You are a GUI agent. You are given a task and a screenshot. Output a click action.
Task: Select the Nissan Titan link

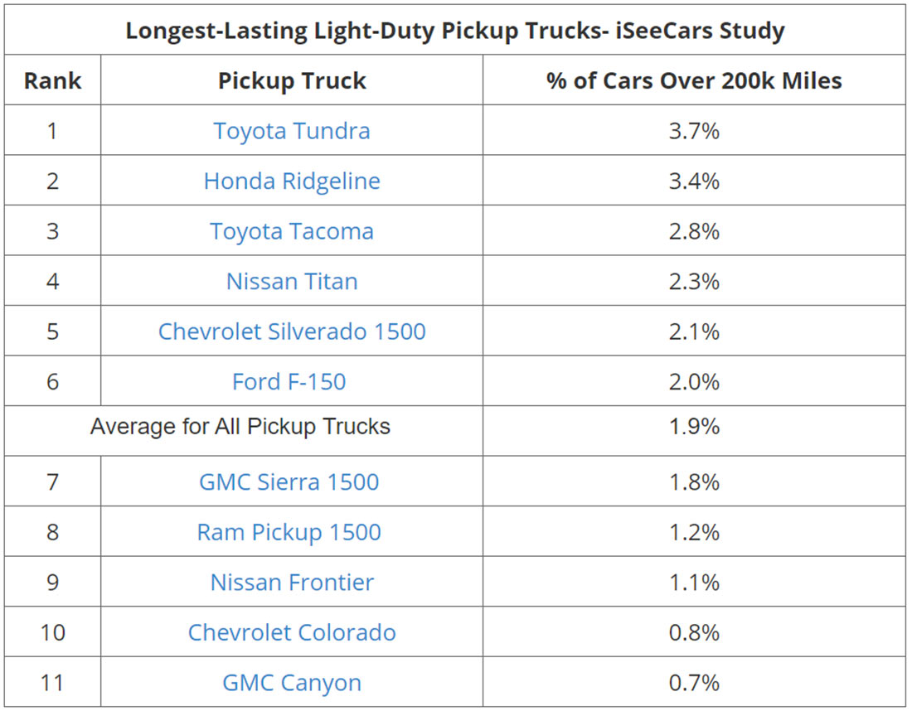[292, 282]
